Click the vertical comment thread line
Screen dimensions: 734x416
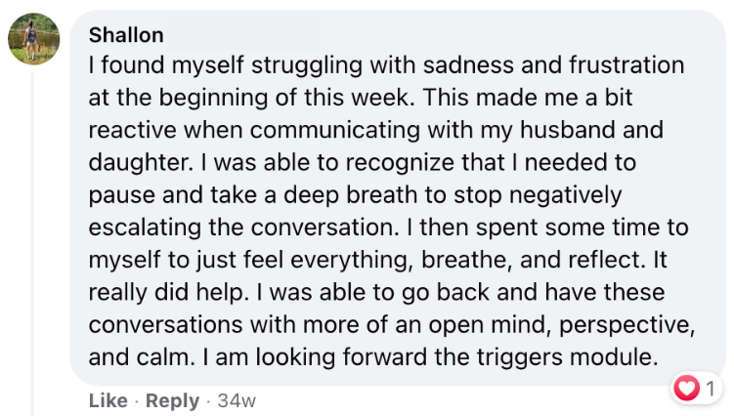coord(32,243)
